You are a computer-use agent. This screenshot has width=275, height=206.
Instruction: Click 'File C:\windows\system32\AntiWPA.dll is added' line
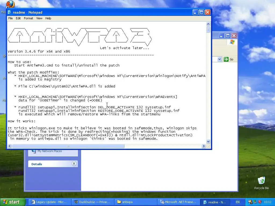click(67, 86)
